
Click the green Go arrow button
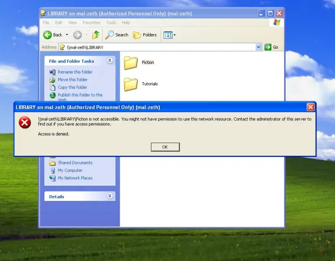[268, 47]
